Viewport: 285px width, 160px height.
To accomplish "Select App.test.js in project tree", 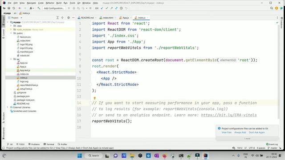I will (x=25, y=70).
